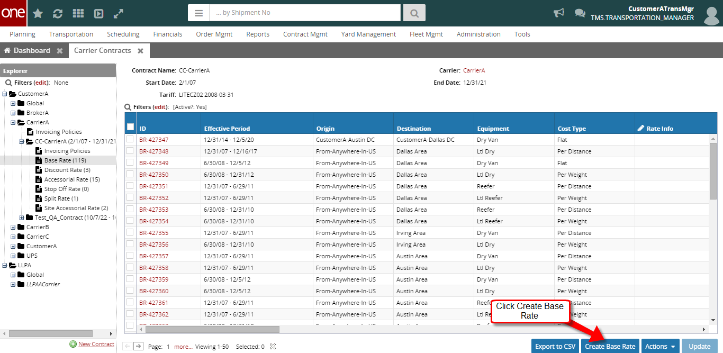Select Accessorial Rate (15) document icon
The height and width of the screenshot is (353, 723).
click(39, 179)
